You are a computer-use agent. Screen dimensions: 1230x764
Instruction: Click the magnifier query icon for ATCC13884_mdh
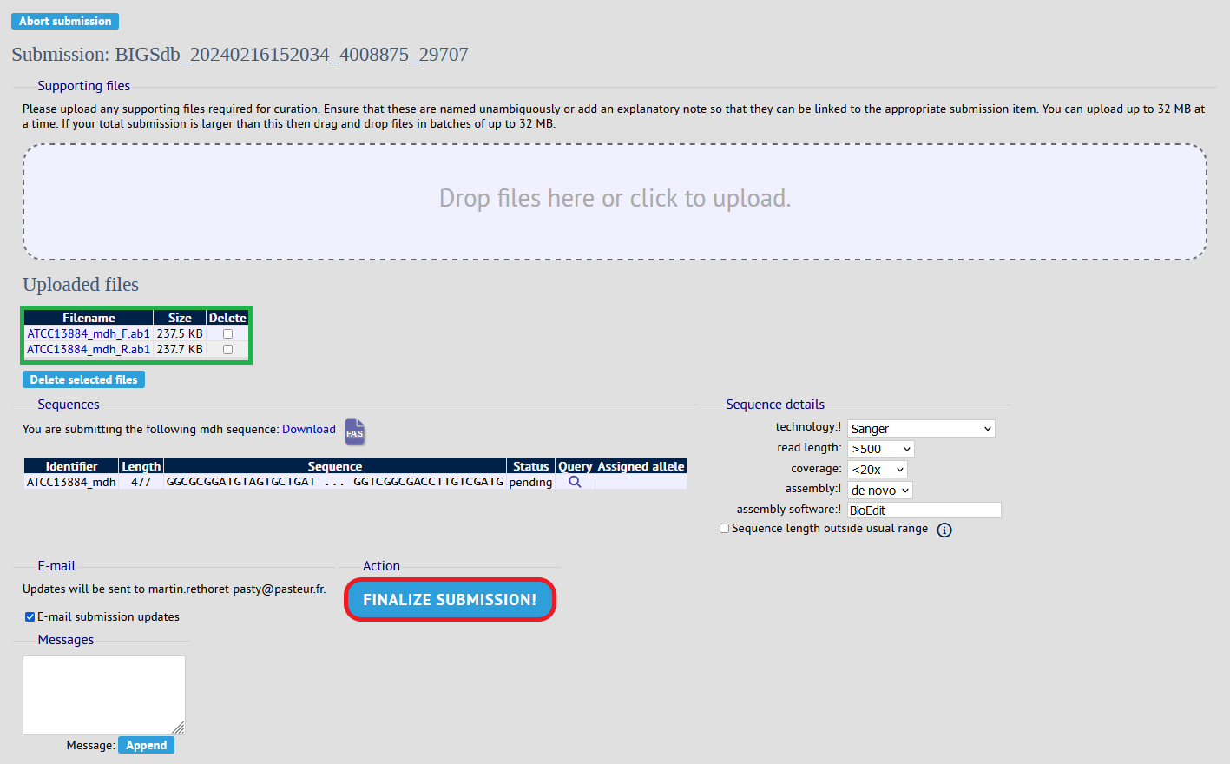click(x=575, y=482)
